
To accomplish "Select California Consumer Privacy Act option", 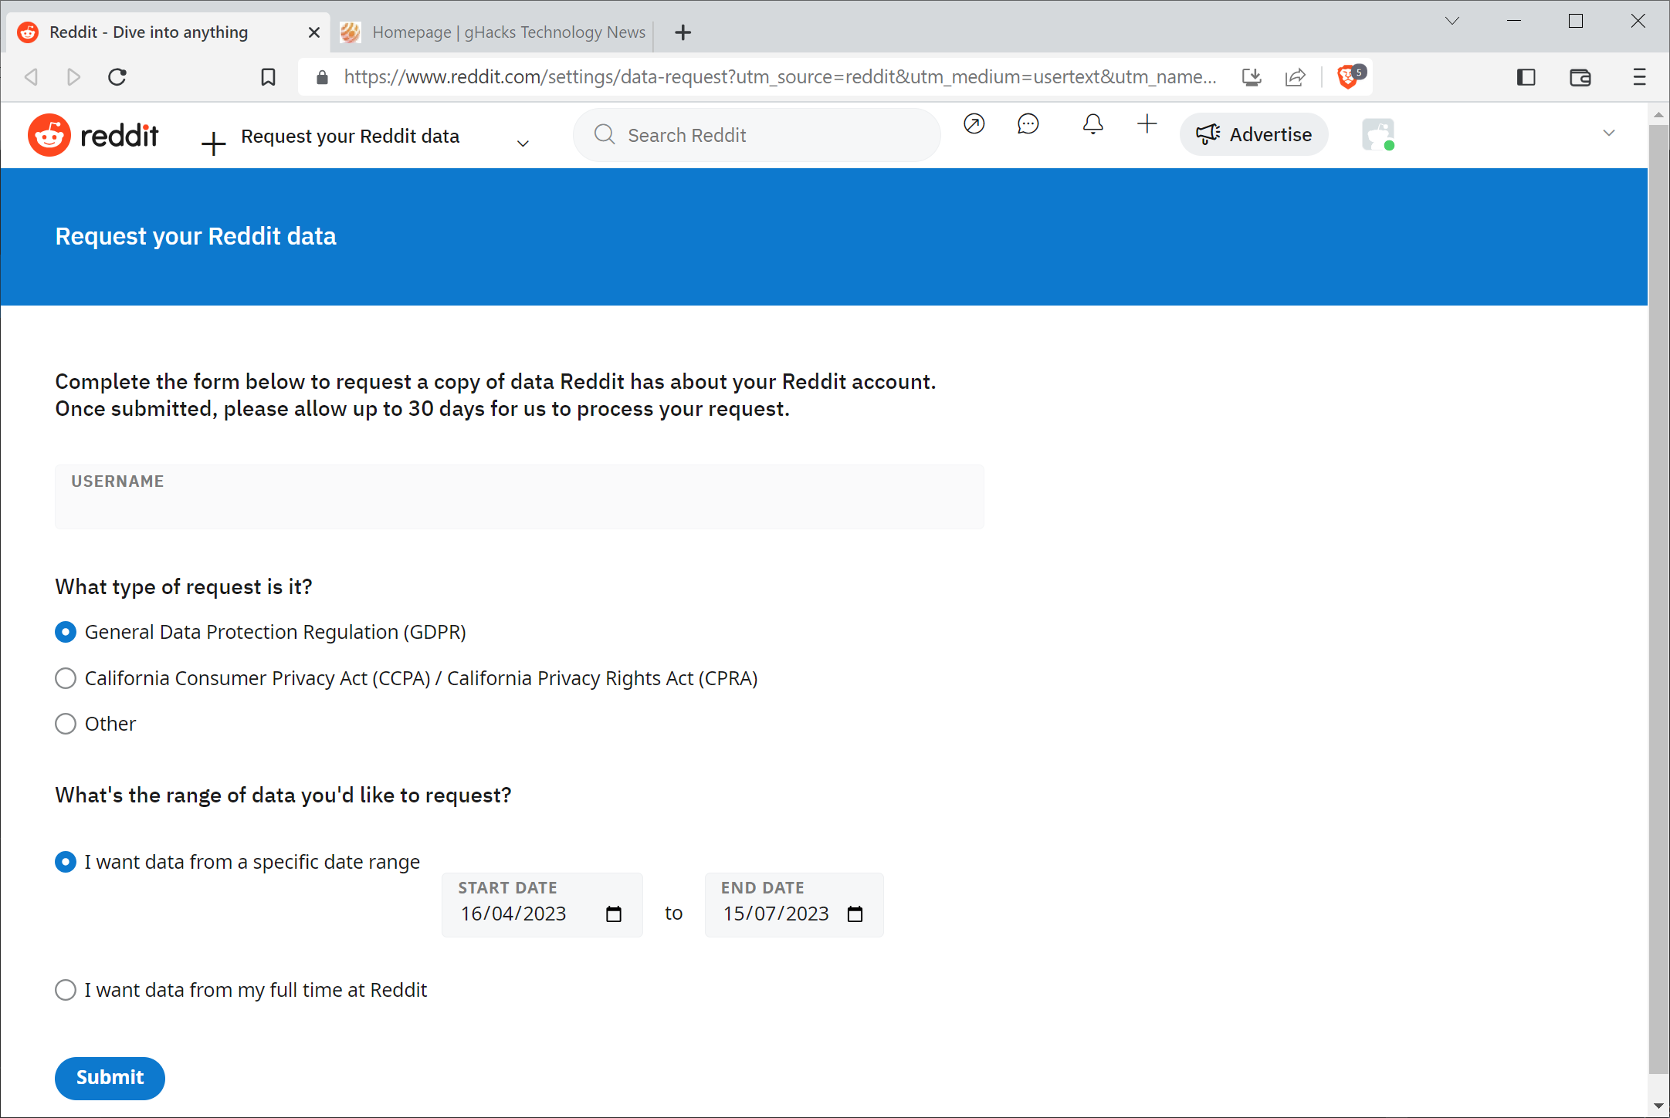I will pos(65,677).
